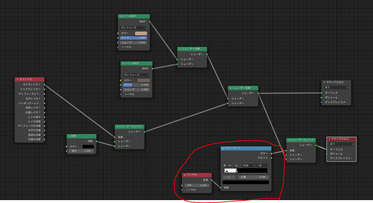
Task: Click the スムーズ slider below サイズ 0.346
Action: [136, 89]
